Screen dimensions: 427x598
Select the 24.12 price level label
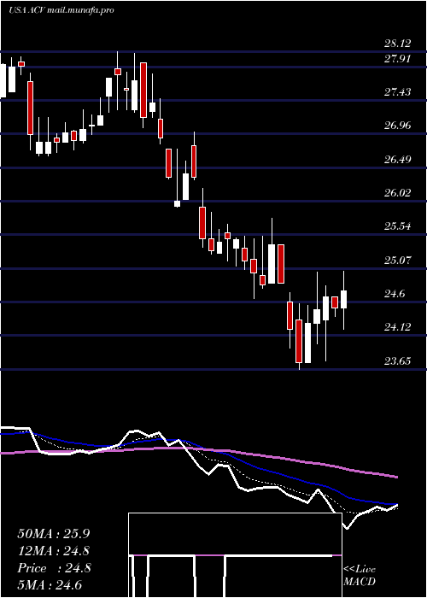tap(398, 327)
